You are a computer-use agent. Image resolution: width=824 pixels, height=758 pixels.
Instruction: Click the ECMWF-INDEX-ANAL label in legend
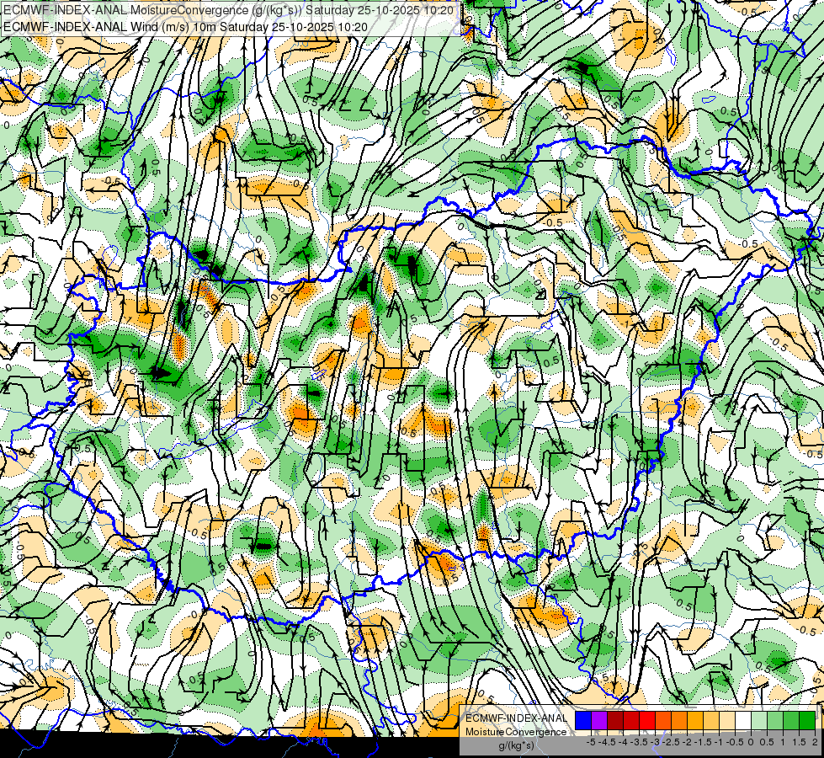pyautogui.click(x=517, y=718)
